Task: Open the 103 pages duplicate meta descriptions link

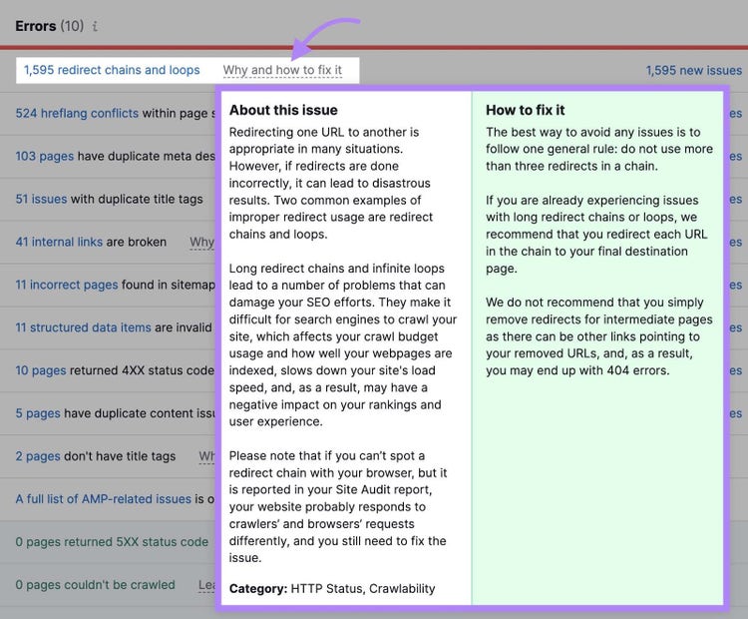Action: point(44,156)
